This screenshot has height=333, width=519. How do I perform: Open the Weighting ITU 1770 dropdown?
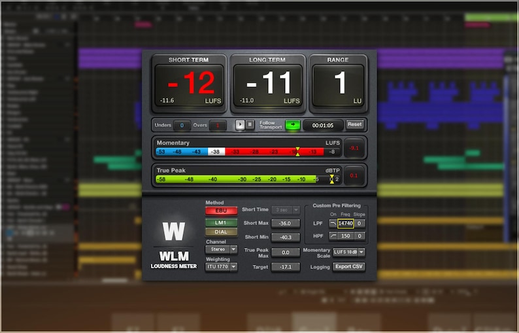221,266
